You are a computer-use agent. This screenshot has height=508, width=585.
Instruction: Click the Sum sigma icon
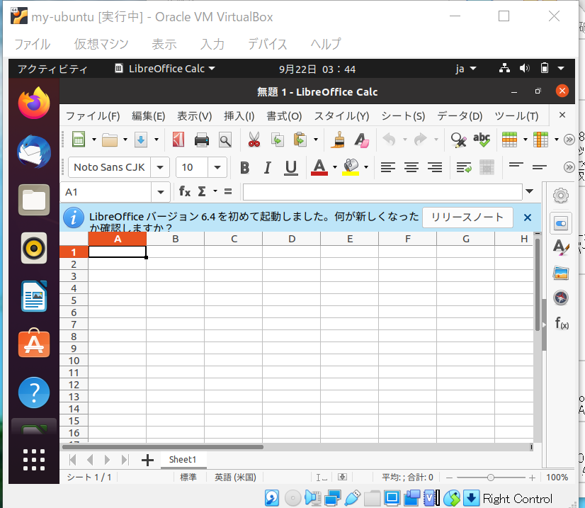[x=202, y=191]
